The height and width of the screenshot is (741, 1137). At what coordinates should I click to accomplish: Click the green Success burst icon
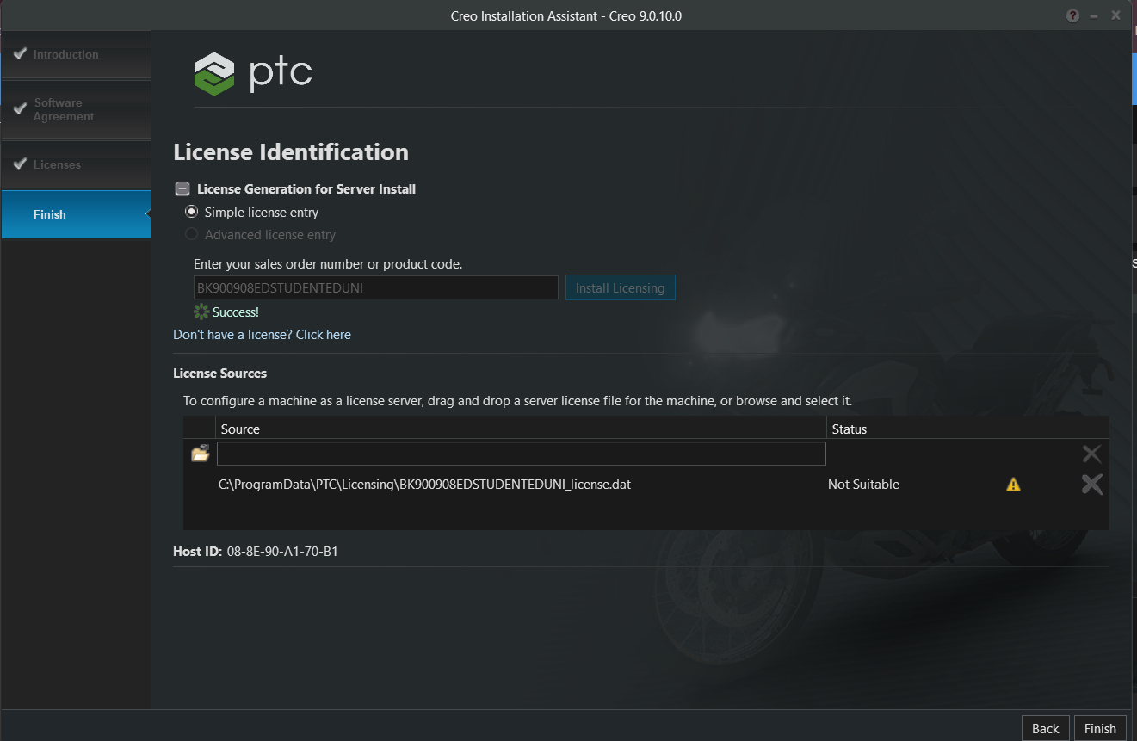tap(200, 312)
